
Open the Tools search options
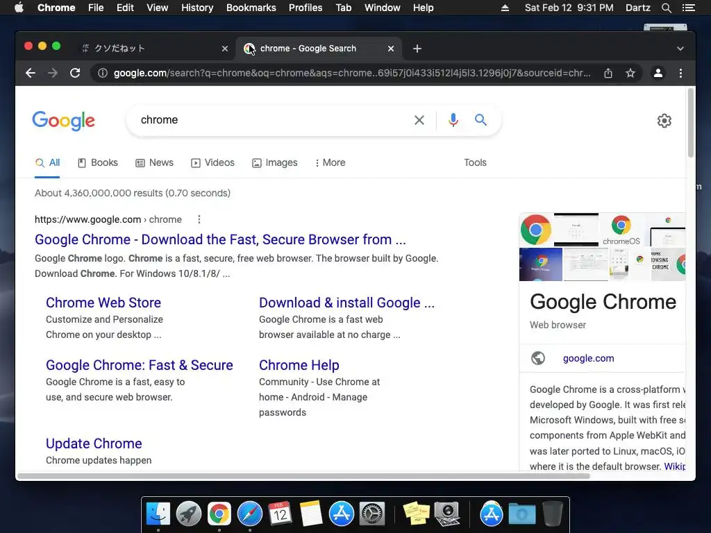pyautogui.click(x=475, y=162)
